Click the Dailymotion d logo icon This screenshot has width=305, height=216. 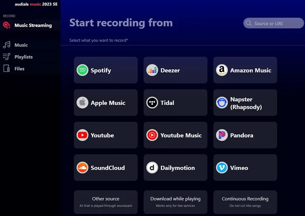click(152, 168)
